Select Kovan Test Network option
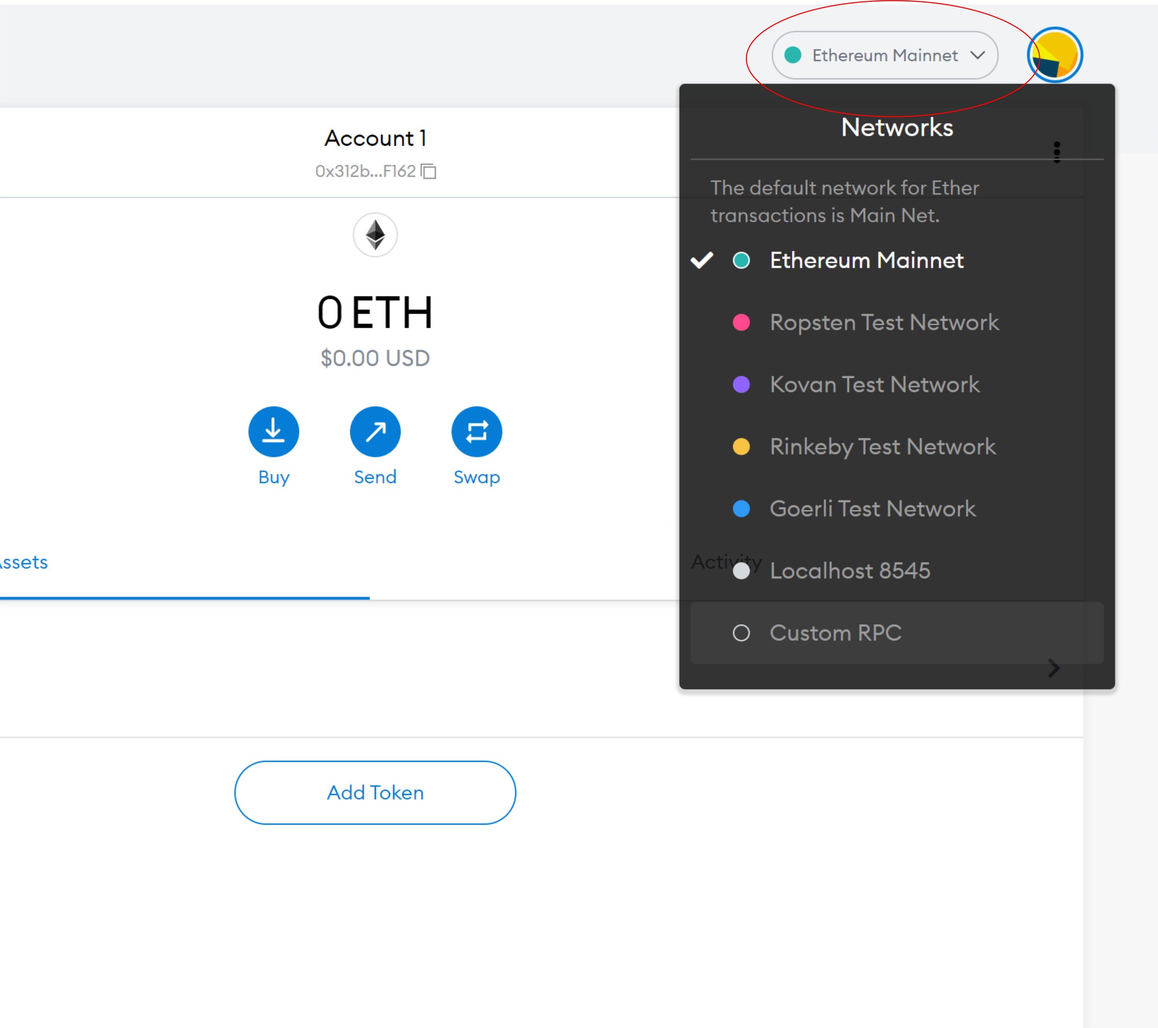 pyautogui.click(x=874, y=384)
